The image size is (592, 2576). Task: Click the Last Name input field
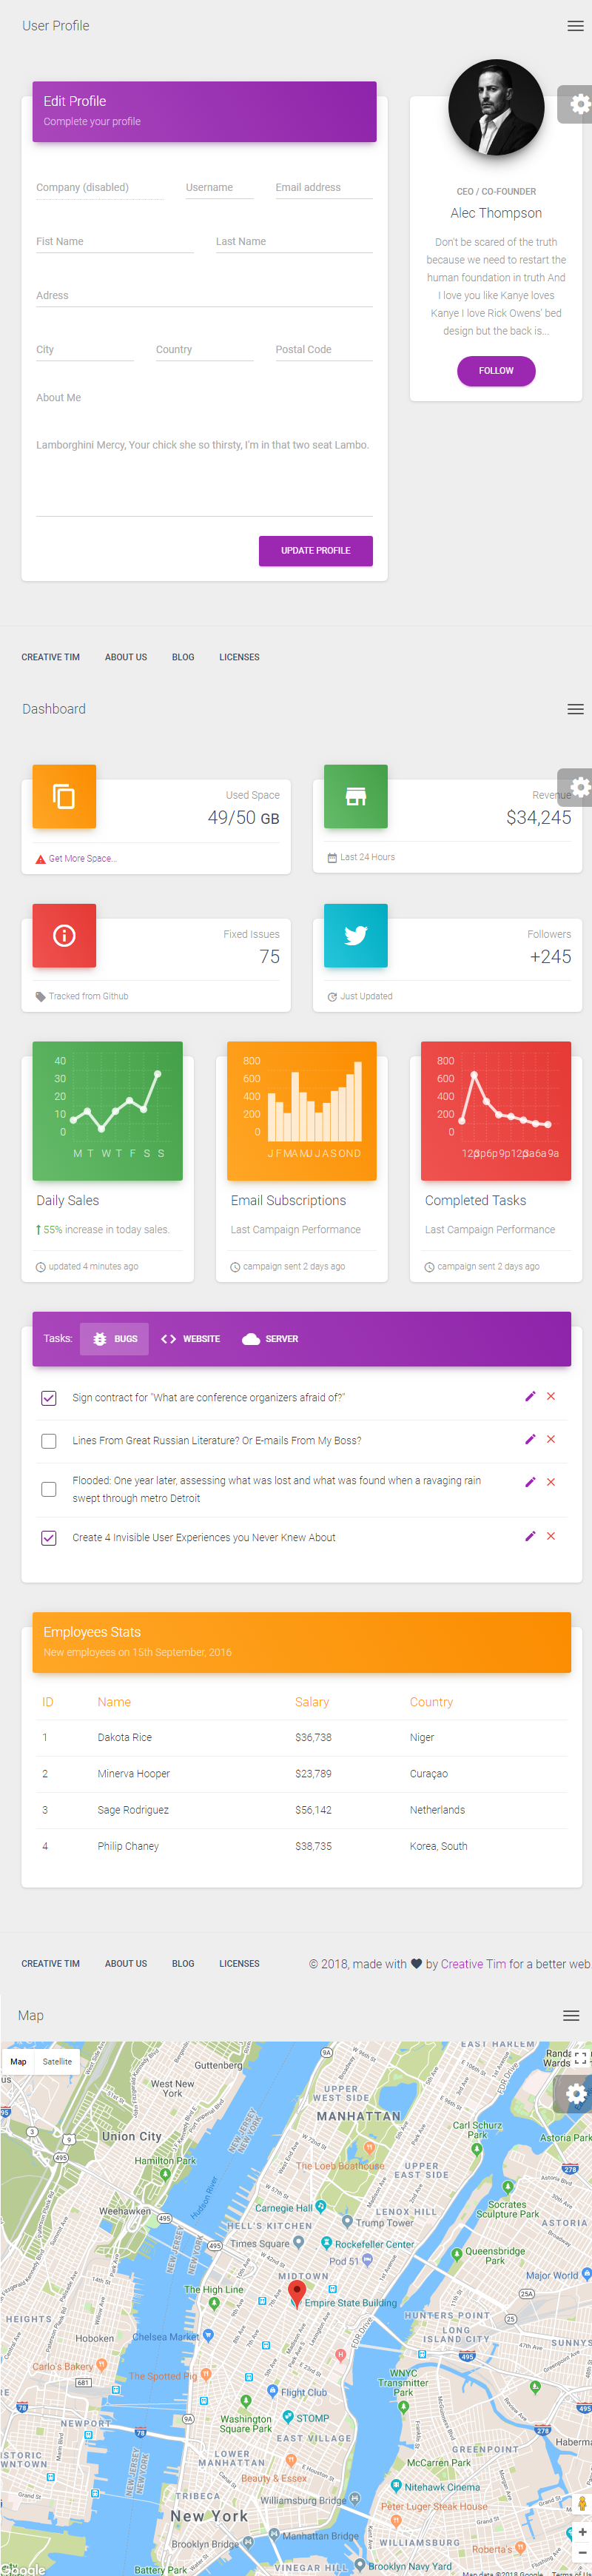293,242
